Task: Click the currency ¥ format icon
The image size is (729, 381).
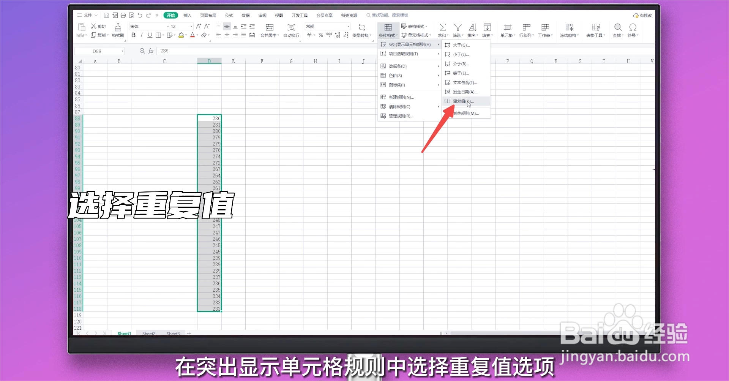Action: click(309, 35)
